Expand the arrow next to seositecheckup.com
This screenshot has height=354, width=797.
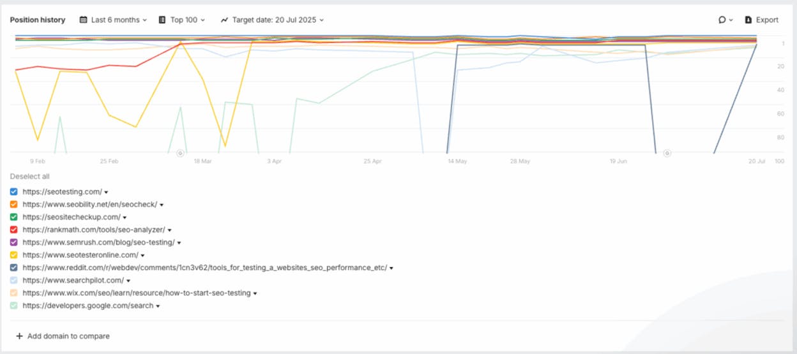pos(125,218)
